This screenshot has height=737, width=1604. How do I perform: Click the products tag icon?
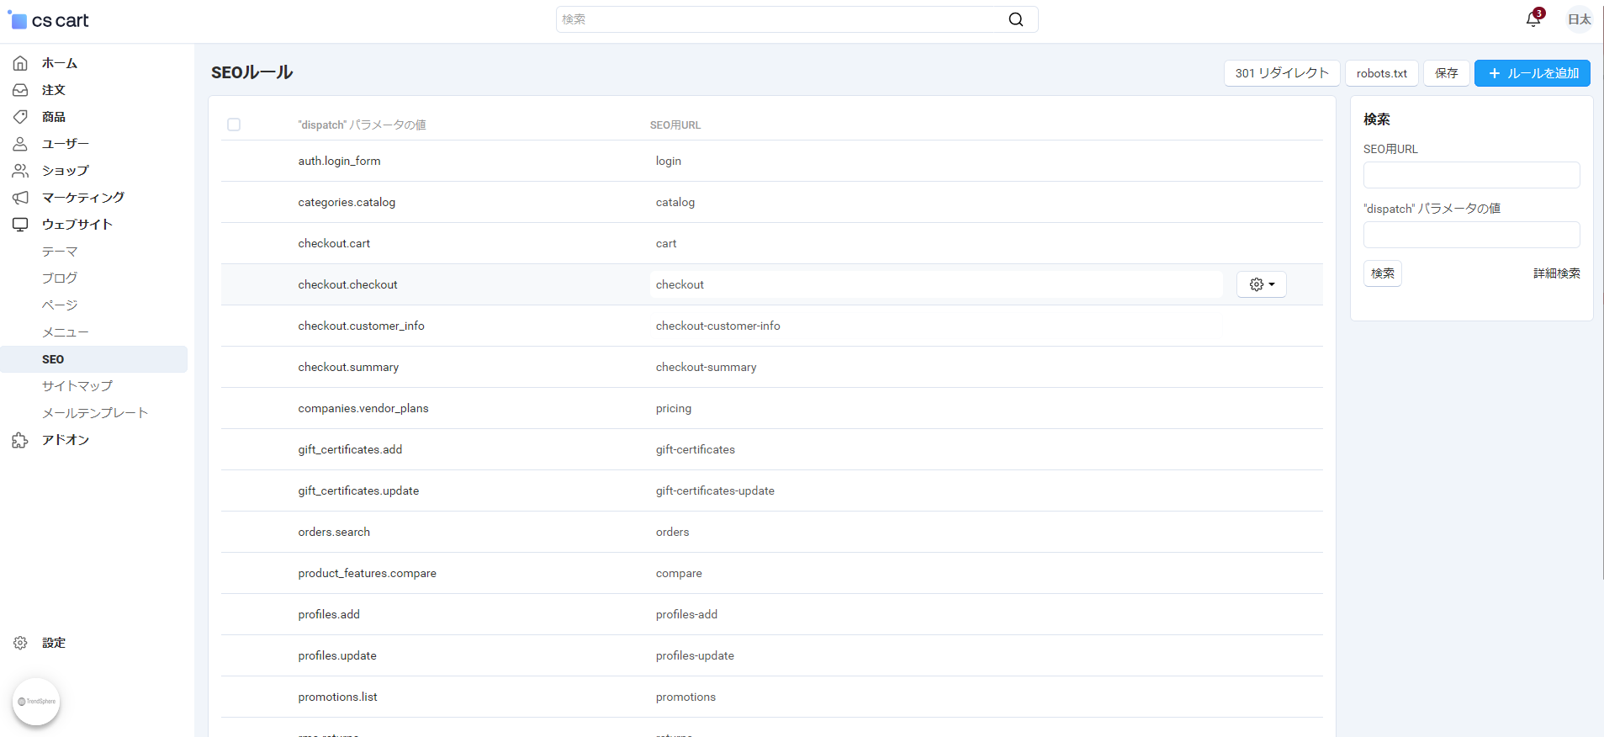pos(20,117)
